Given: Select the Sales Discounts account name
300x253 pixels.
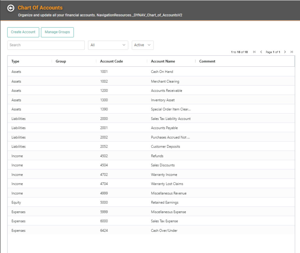Looking at the screenshot, I should [x=163, y=165].
